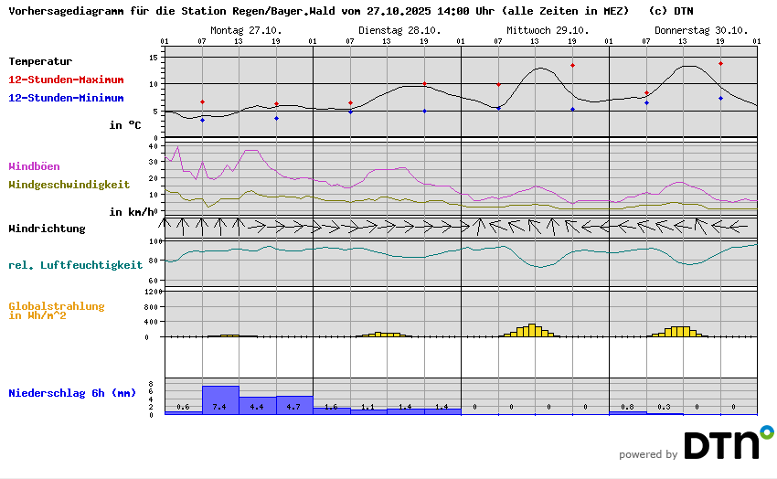This screenshot has width=777, height=479.
Task: Click the rel. Luftfeuchtigkeit legend label
Action: tap(75, 265)
